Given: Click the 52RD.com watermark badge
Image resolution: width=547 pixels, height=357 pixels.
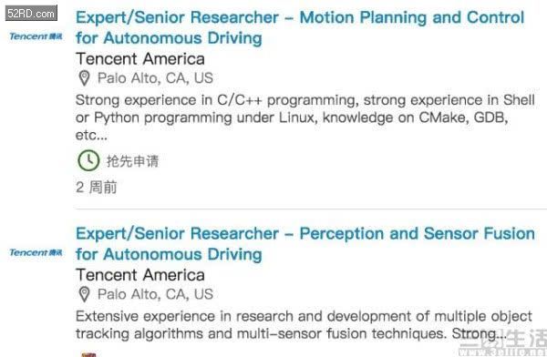Looking at the screenshot, I should coord(31,14).
